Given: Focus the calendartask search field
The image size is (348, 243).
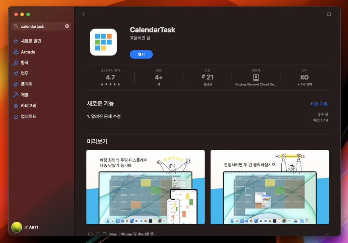Looking at the screenshot, I should (x=41, y=26).
